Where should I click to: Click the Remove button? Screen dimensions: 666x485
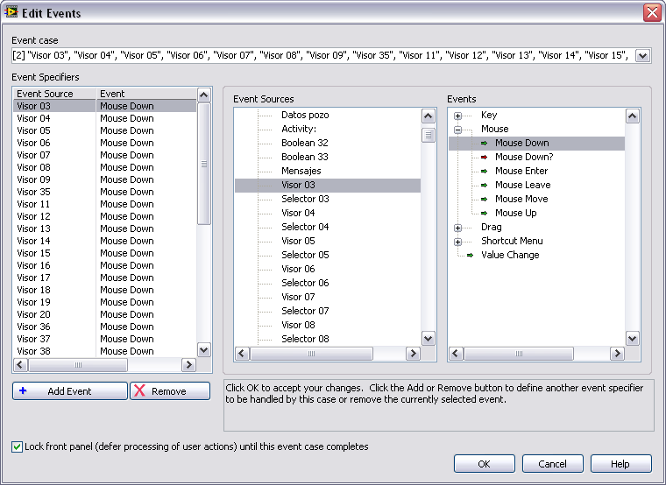(x=170, y=390)
